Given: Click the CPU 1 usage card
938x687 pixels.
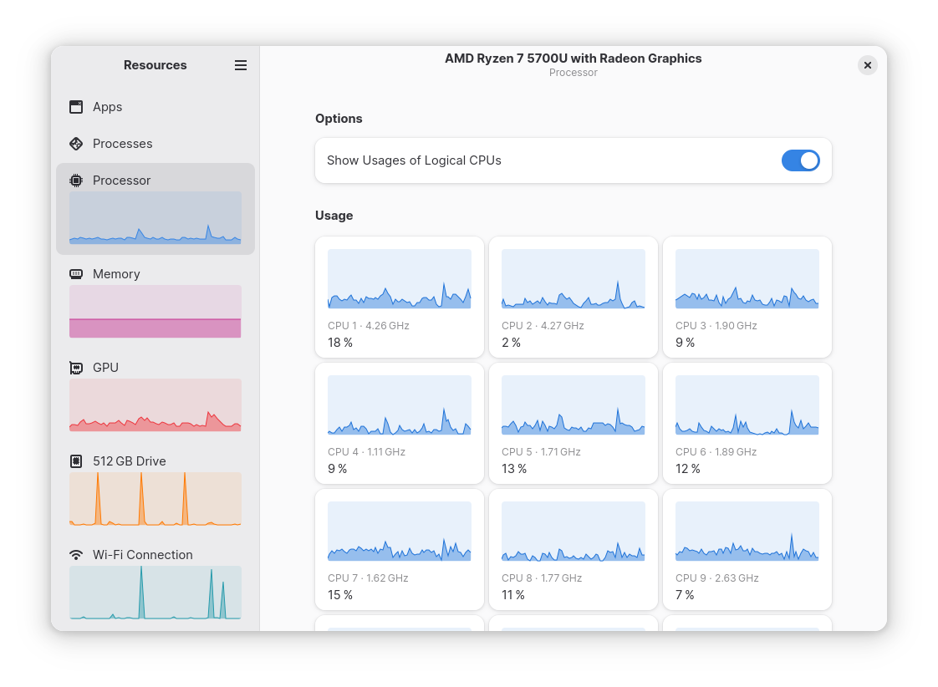Looking at the screenshot, I should [x=400, y=297].
